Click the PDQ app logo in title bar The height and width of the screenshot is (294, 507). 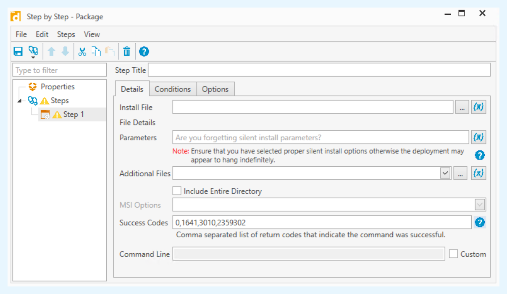16,16
